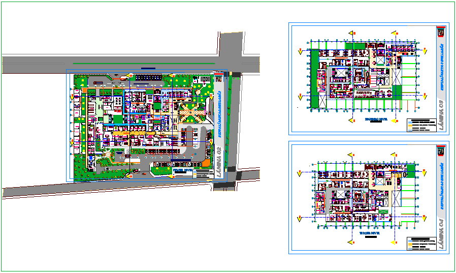456x273 pixels.
Task: Click the yellow swatch in Lámina 04 legend
Action: tap(409, 245)
